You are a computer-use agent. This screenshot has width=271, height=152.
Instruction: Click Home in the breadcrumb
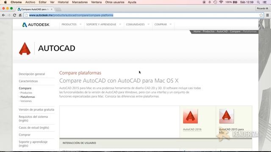pos(197,31)
